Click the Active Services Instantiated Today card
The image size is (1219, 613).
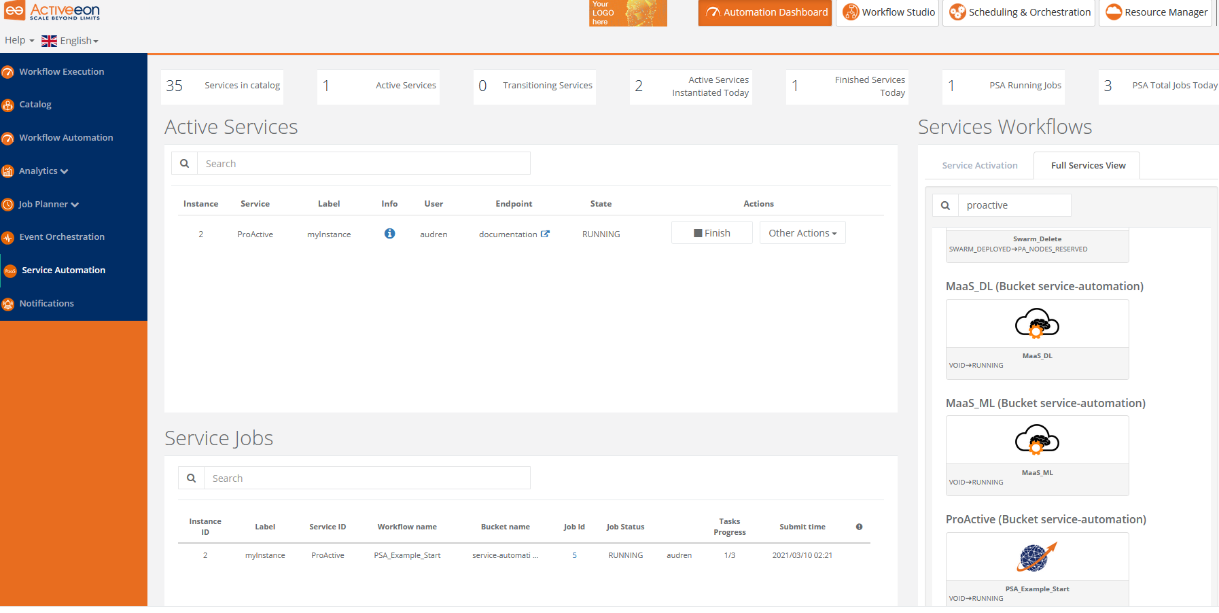pos(691,87)
